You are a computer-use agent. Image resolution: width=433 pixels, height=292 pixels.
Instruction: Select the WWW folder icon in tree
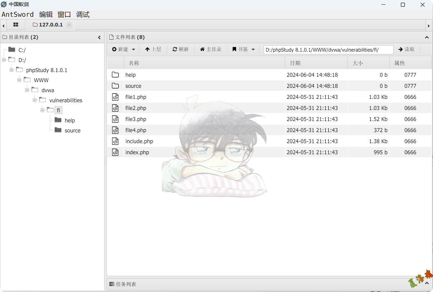(x=27, y=80)
